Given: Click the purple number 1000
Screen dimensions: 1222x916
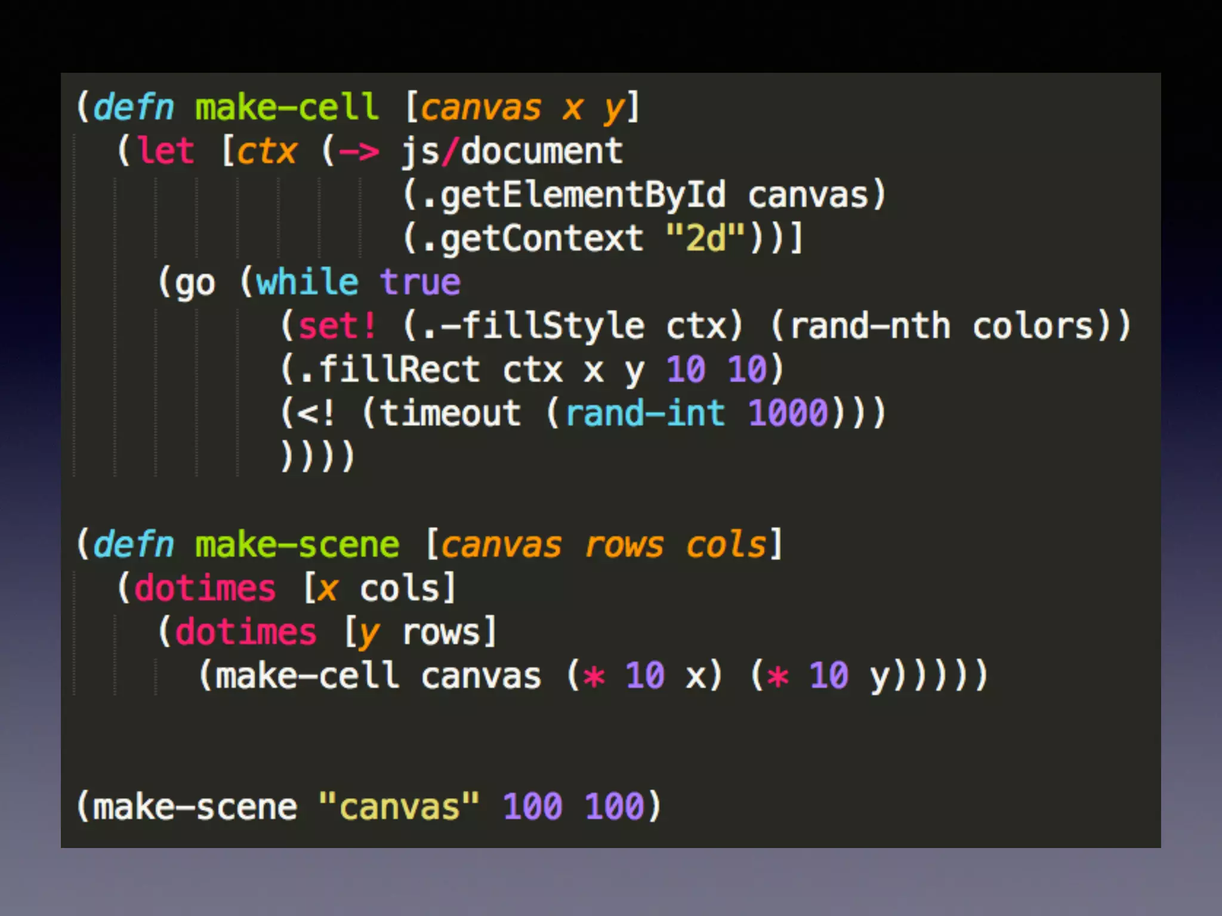Looking at the screenshot, I should pyautogui.click(x=788, y=413).
